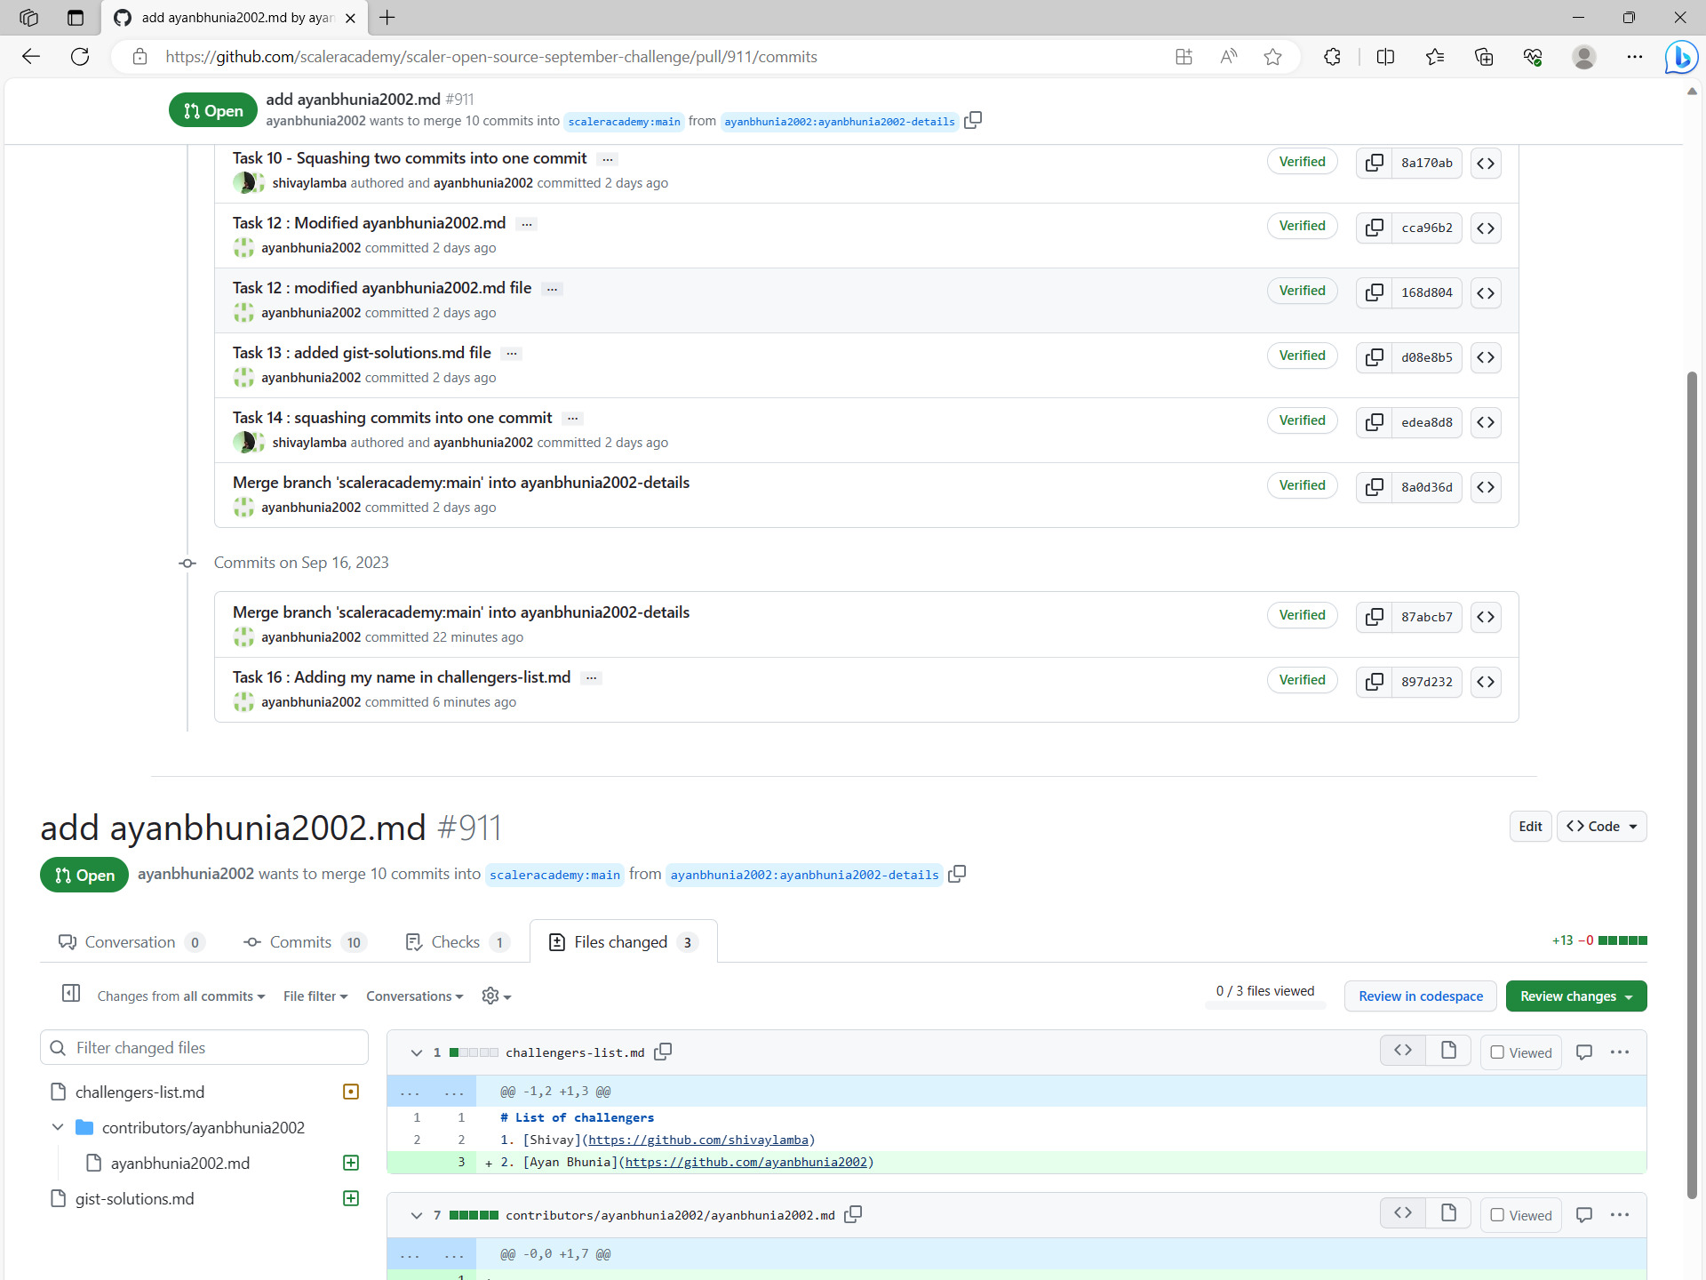Copy the challengers-list.md file path
The height and width of the screenshot is (1280, 1706).
[663, 1052]
